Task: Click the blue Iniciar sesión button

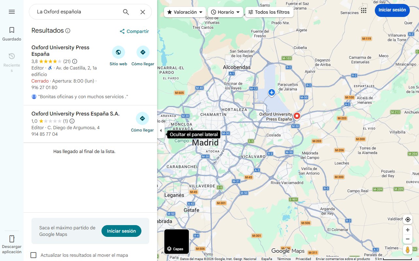Action: tap(392, 10)
